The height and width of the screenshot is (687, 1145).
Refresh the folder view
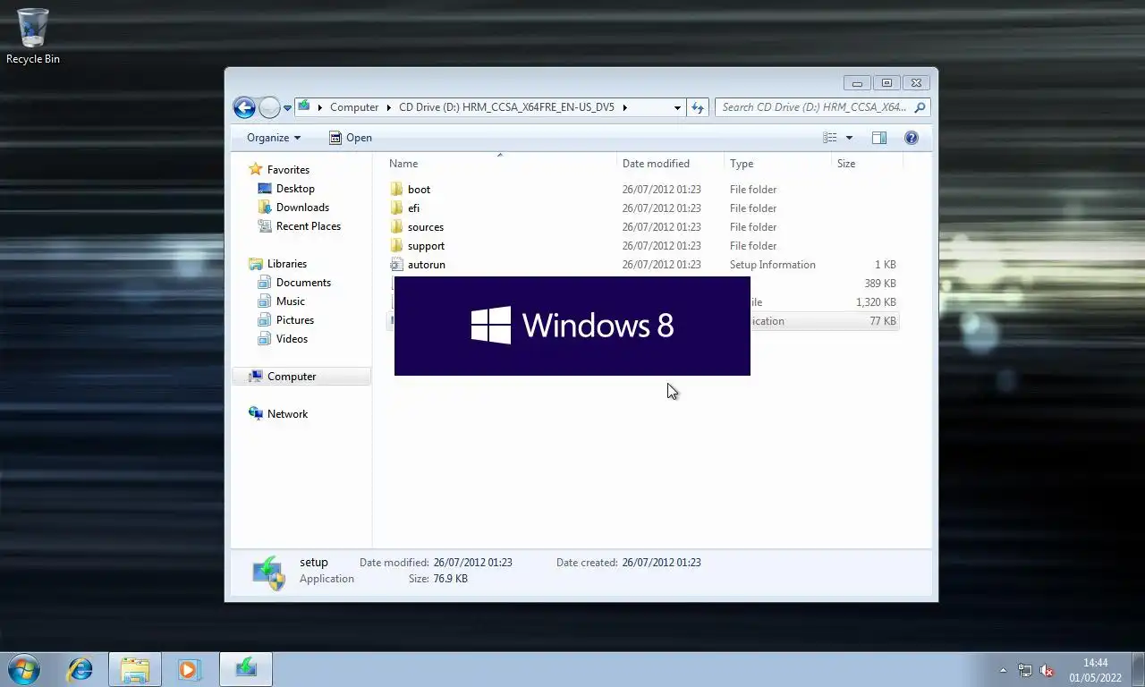698,107
